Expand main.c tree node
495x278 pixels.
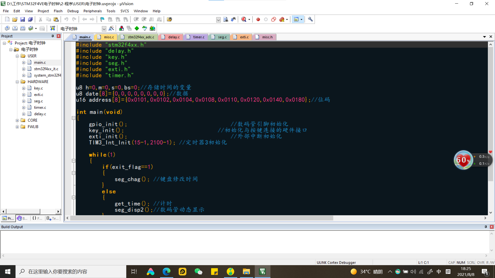pos(24,63)
